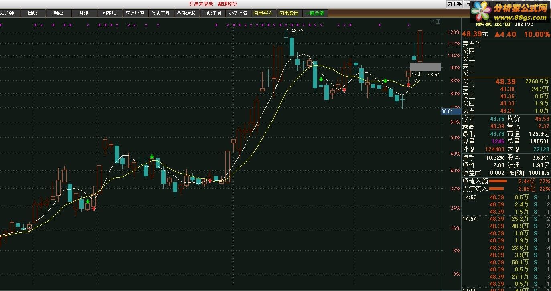Click the 市值 value 125.6亿
The width and height of the screenshot is (551, 291).
(539, 134)
